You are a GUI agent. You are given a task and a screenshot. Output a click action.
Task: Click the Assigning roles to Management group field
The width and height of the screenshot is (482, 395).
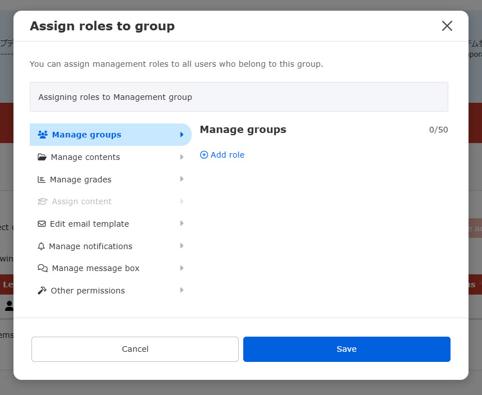(x=239, y=97)
